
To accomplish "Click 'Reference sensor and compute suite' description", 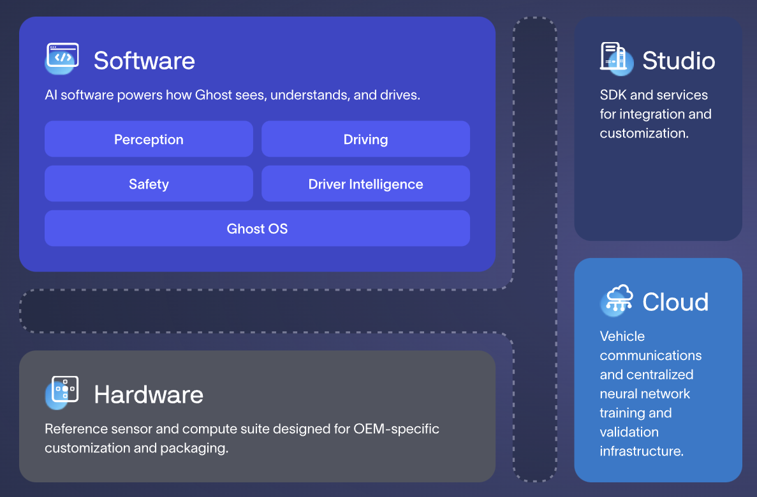I will click(x=242, y=438).
